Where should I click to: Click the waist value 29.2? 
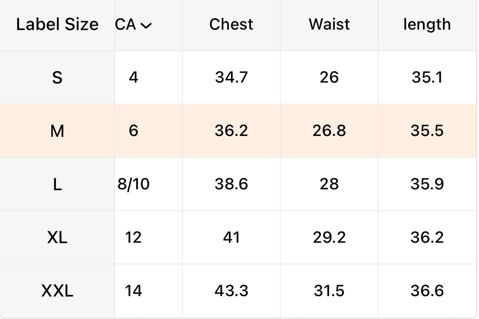pyautogui.click(x=329, y=238)
